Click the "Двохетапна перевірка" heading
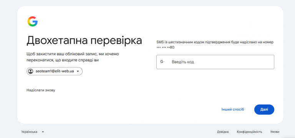This screenshot has height=138, width=295. point(84,40)
